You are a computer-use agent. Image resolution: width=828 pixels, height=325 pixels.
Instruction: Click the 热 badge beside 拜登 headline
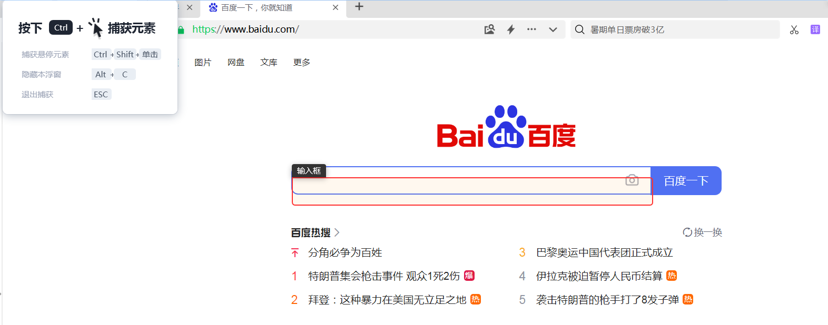(x=476, y=299)
